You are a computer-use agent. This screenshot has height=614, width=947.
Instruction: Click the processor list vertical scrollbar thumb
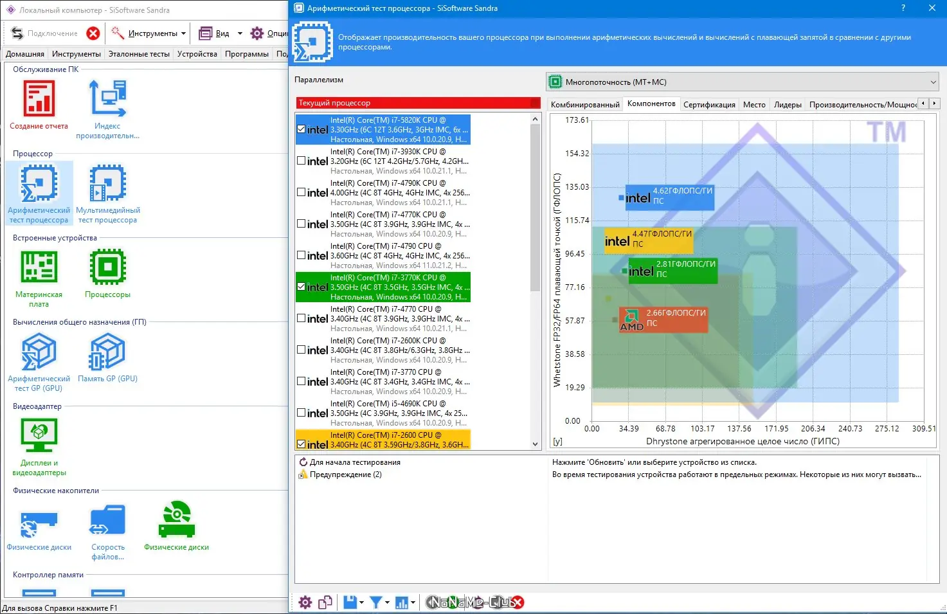tap(535, 208)
